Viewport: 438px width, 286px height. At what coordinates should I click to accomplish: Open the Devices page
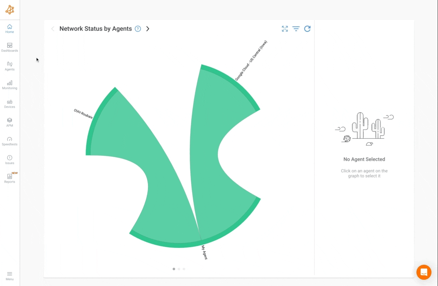click(10, 104)
